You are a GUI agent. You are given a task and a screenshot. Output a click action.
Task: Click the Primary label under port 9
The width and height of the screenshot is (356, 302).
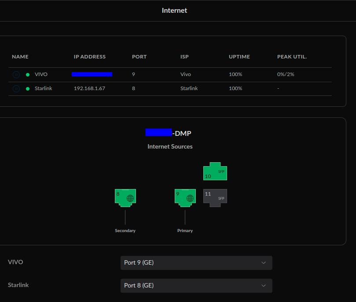tap(185, 231)
